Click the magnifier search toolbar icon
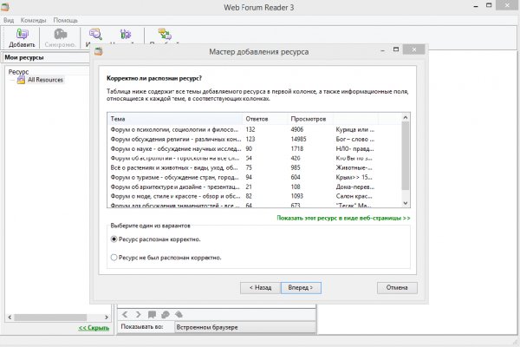 point(95,34)
